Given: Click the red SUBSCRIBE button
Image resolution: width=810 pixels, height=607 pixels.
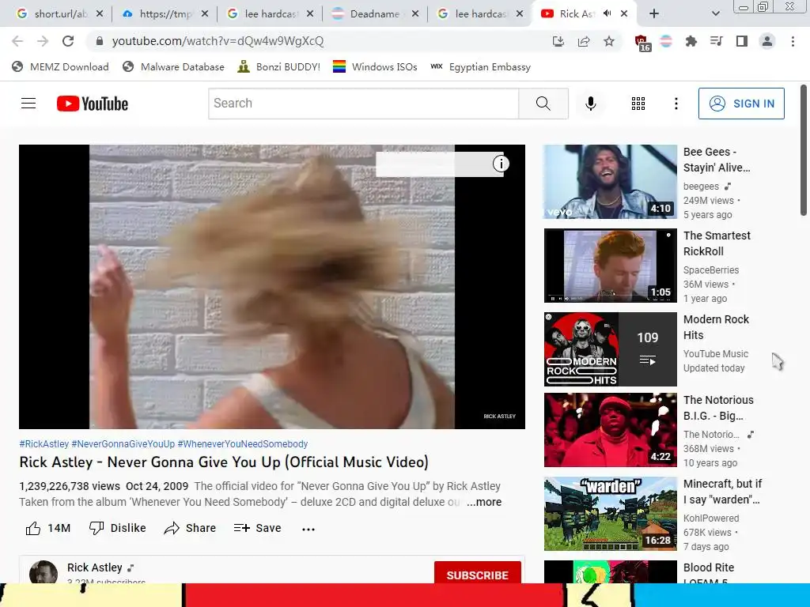Looking at the screenshot, I should tap(477, 572).
